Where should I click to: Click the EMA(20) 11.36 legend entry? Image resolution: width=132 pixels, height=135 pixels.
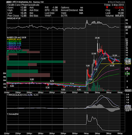click(x=14, y=43)
